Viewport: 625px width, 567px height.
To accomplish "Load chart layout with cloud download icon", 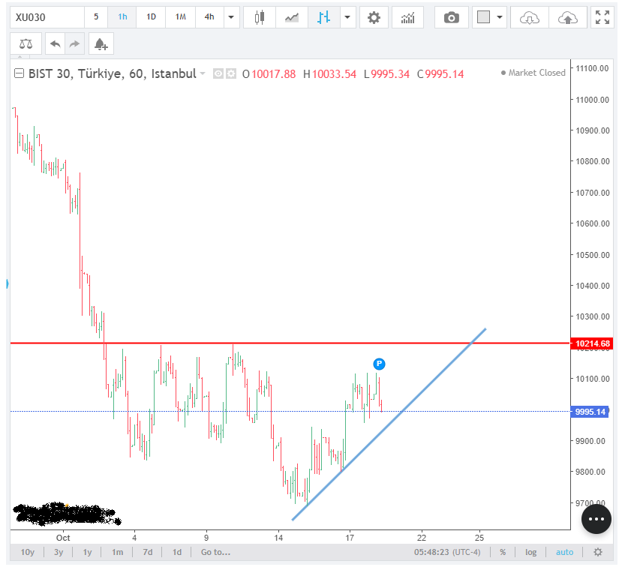I will click(x=529, y=16).
